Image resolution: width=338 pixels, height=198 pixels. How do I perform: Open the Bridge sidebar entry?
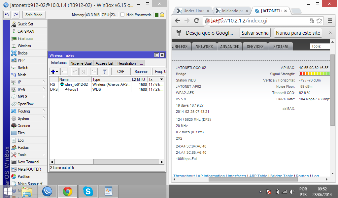tap(22, 53)
